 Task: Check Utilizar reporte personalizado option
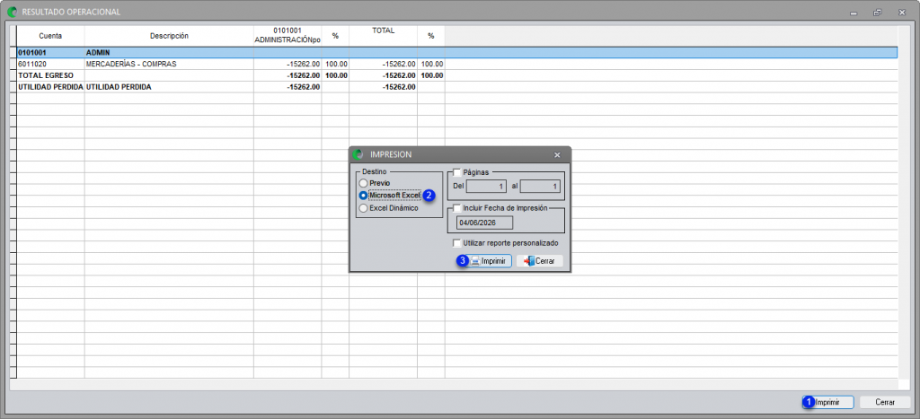point(457,242)
